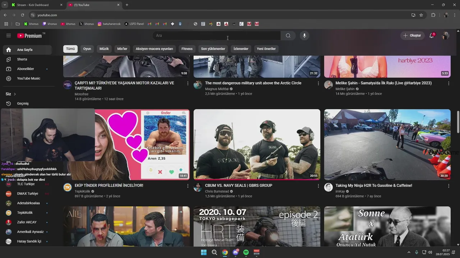The image size is (460, 258).
Task: Open options menu for CBUM vs Navy Seals
Action: [318, 186]
